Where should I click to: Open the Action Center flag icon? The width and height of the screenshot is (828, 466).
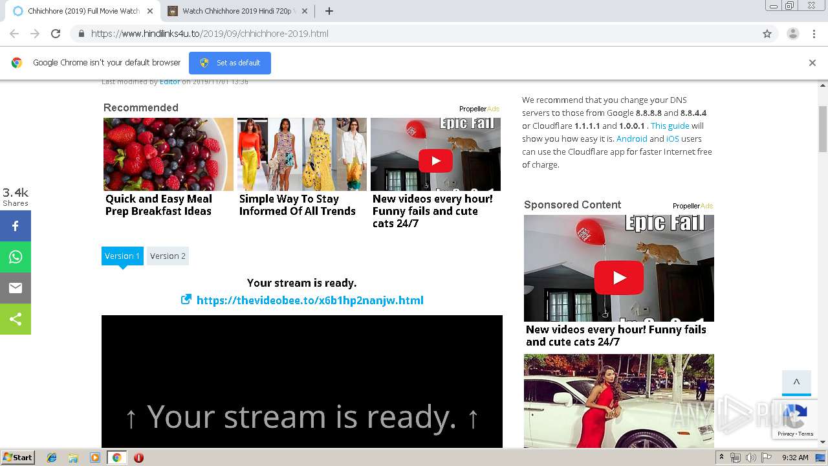point(766,458)
